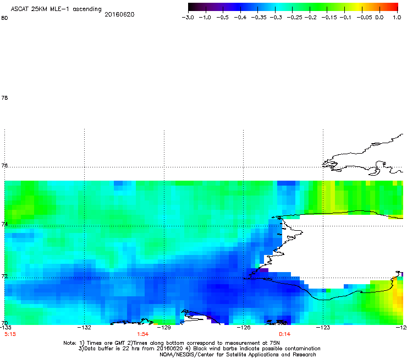Click the colorbar label 1.0
The height and width of the screenshot is (358, 407).
tap(397, 18)
